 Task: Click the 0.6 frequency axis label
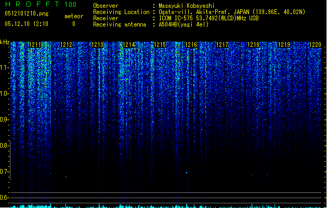tap(5, 198)
